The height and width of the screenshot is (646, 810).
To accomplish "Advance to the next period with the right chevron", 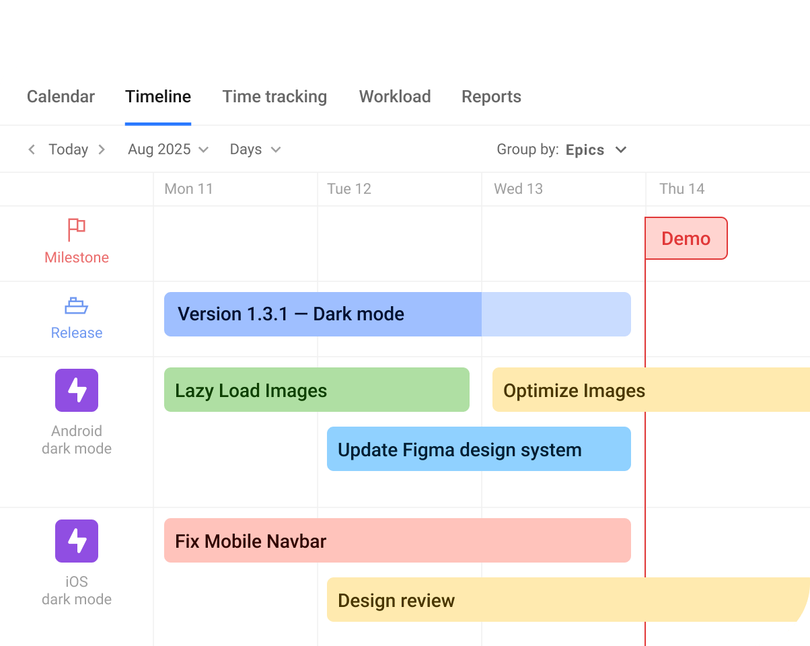I will [102, 149].
